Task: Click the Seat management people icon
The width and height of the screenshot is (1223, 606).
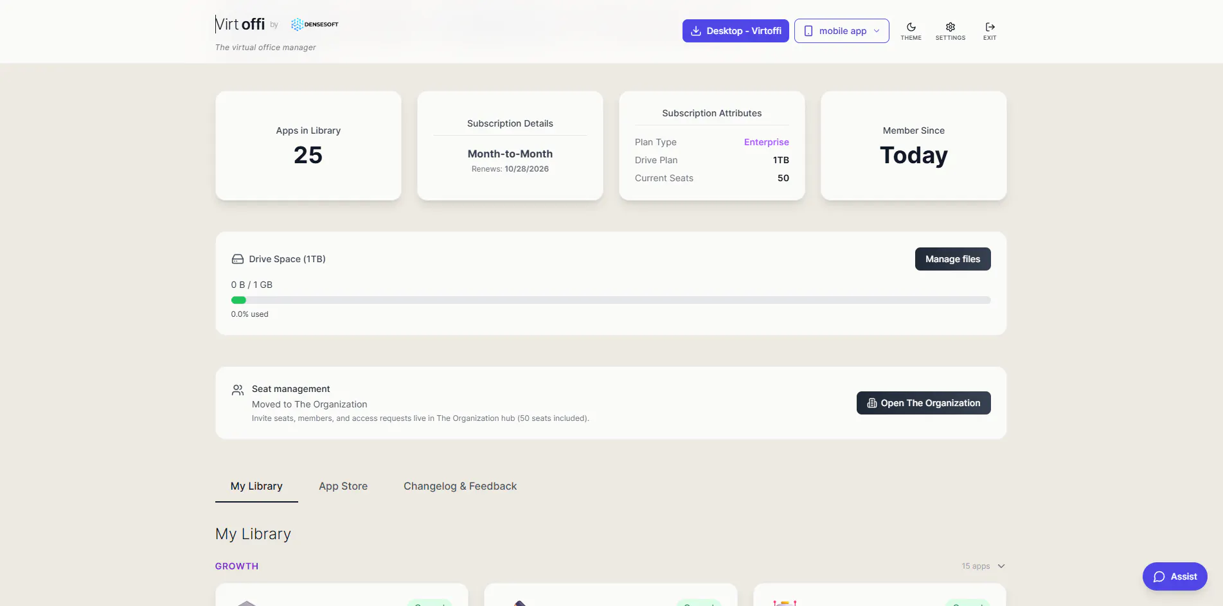Action: pos(238,390)
